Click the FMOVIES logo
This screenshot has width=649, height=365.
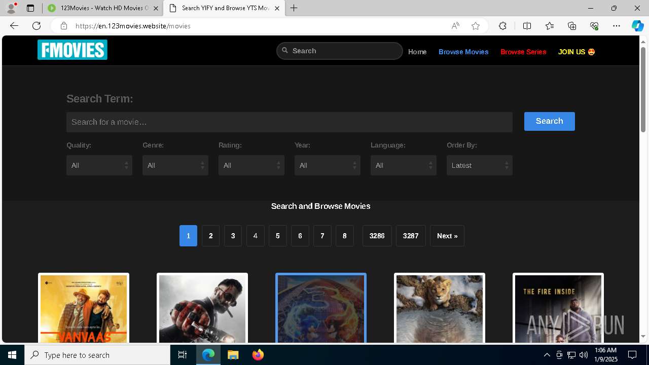[73, 50]
